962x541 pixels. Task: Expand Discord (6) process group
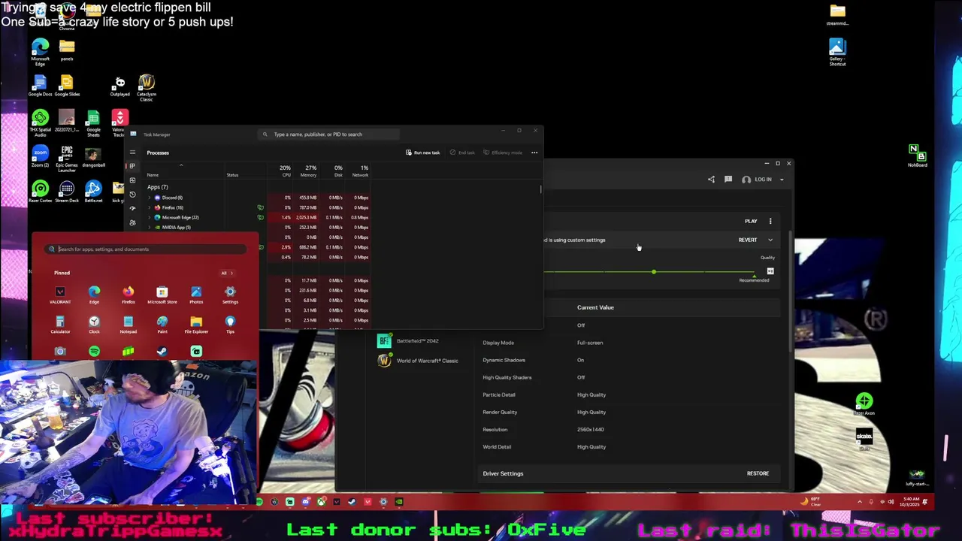[x=149, y=198]
